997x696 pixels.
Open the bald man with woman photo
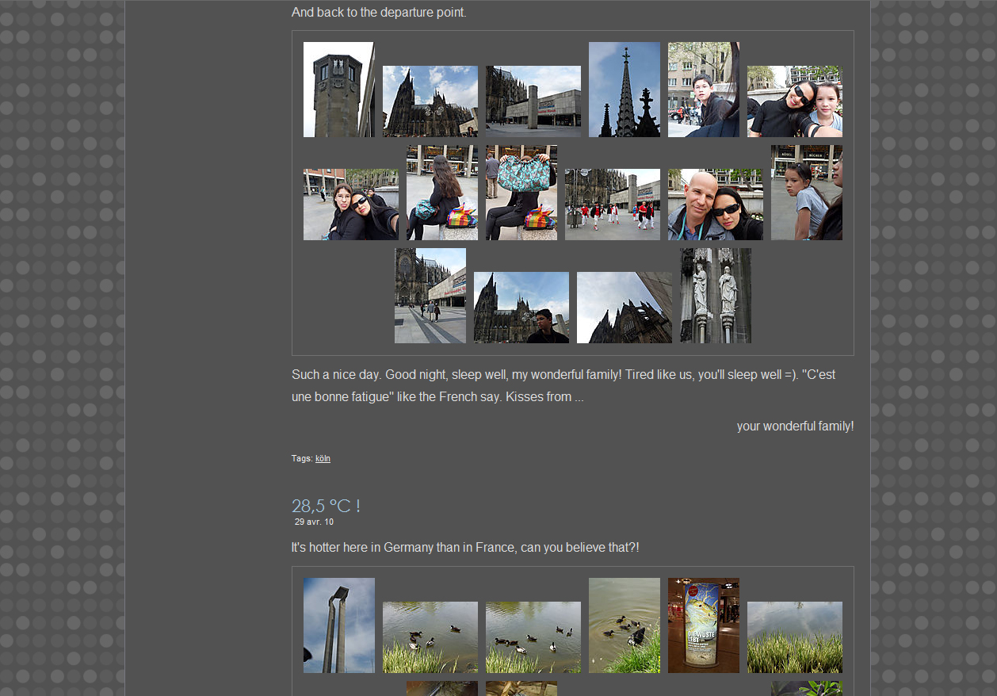click(x=715, y=205)
